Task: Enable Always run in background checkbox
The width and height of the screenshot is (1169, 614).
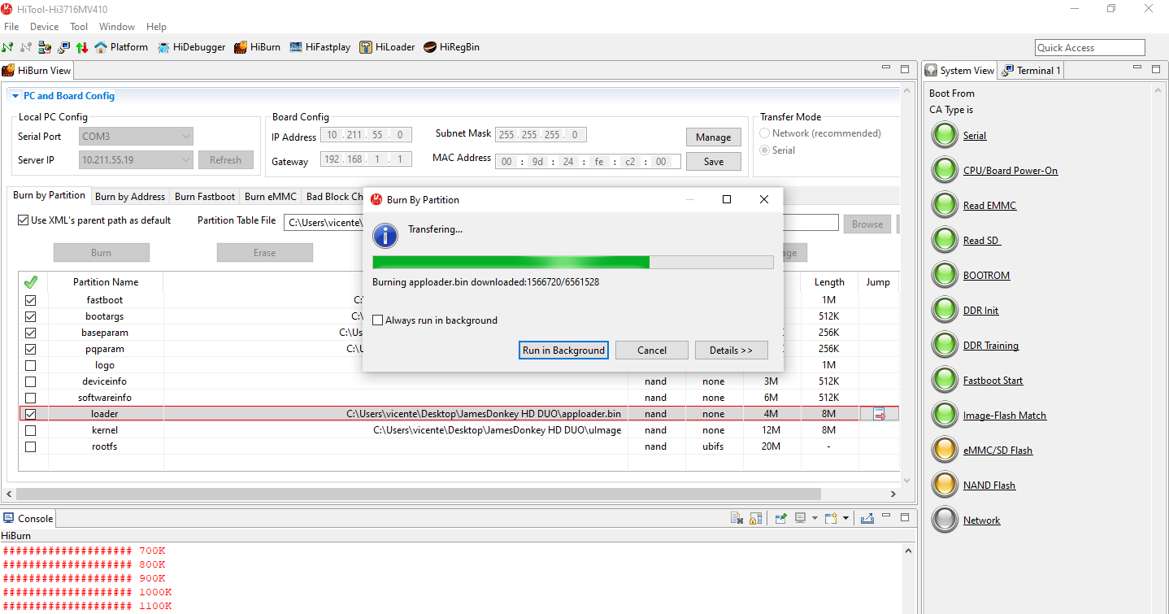Action: (x=377, y=320)
